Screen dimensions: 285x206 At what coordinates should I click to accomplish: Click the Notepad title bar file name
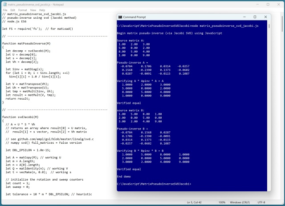click(36, 4)
